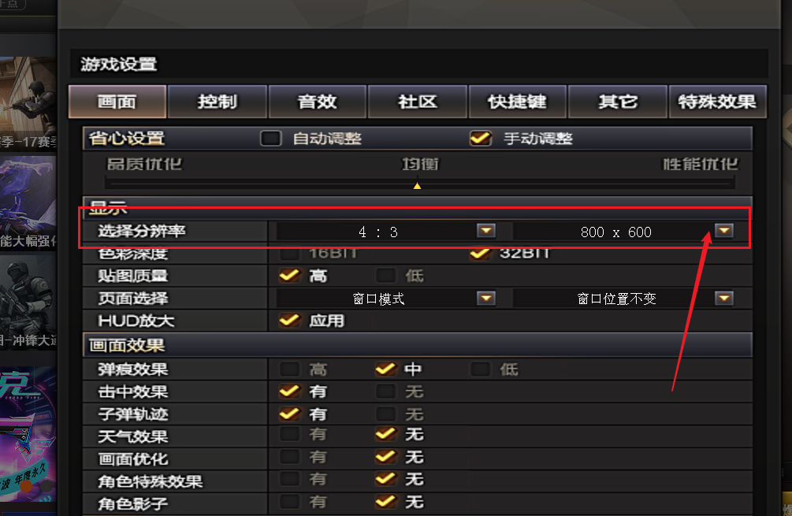Viewport: 792px width, 516px height.
Task: Expand the 800 x 600 resolution dropdown
Action: point(723,231)
